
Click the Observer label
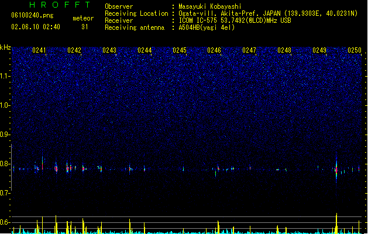(x=119, y=6)
